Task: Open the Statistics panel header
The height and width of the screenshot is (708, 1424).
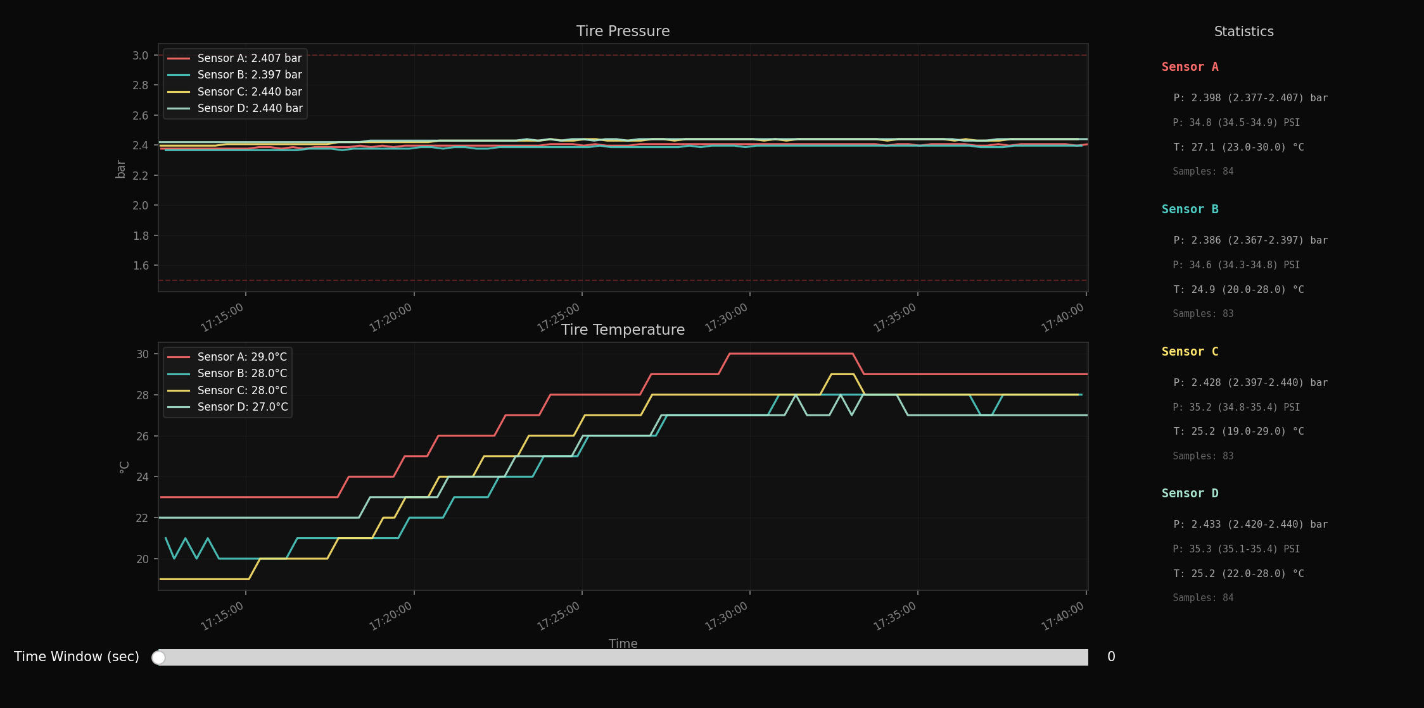Action: 1243,31
